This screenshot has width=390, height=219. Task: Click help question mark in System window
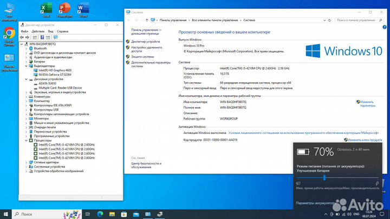(x=384, y=27)
